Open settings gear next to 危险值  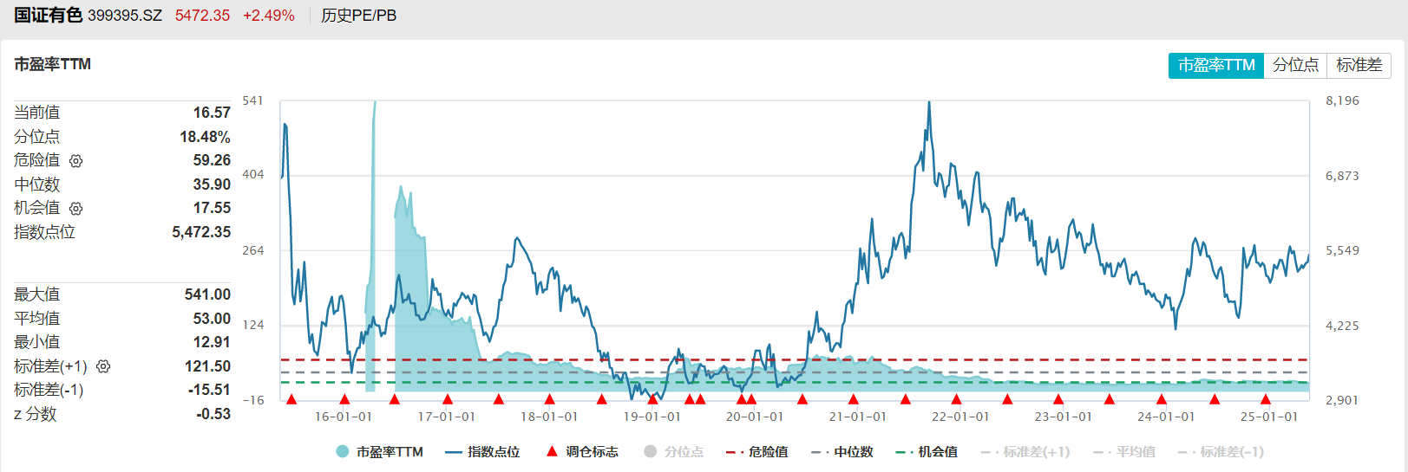point(76,161)
